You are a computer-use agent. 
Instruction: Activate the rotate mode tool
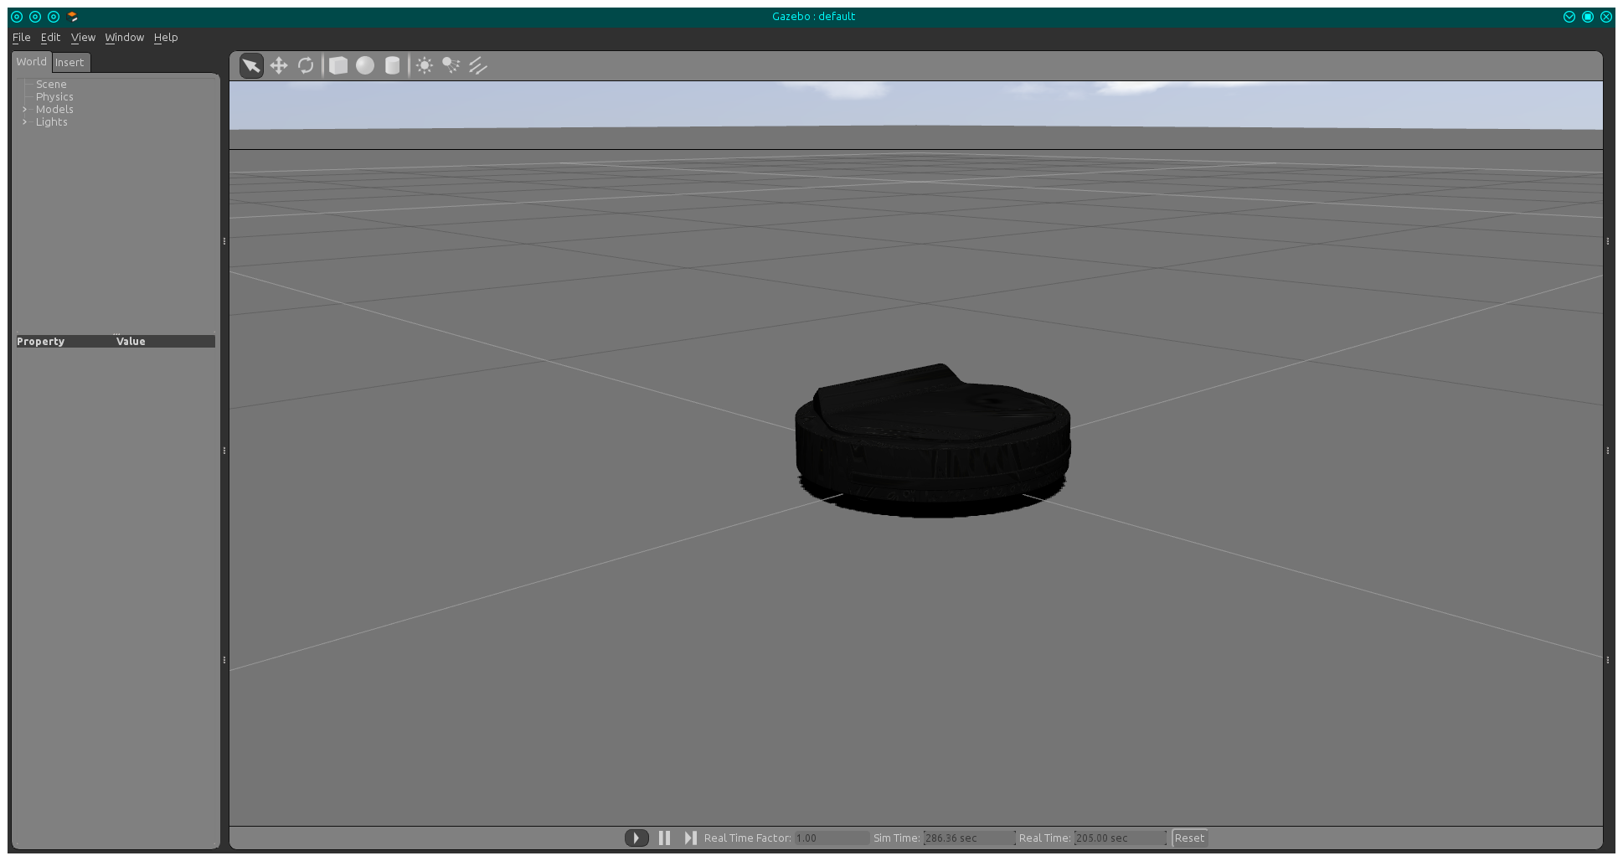coord(306,65)
